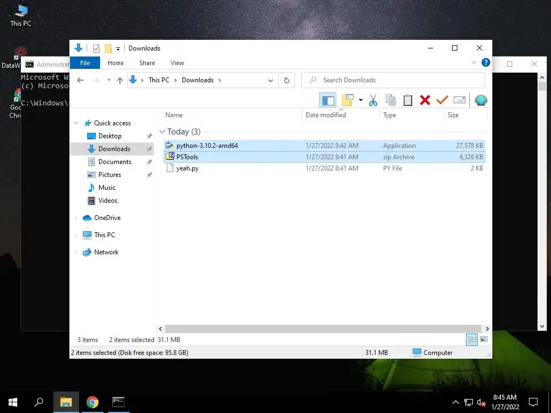Switch to Details view icon in status bar

(x=471, y=339)
